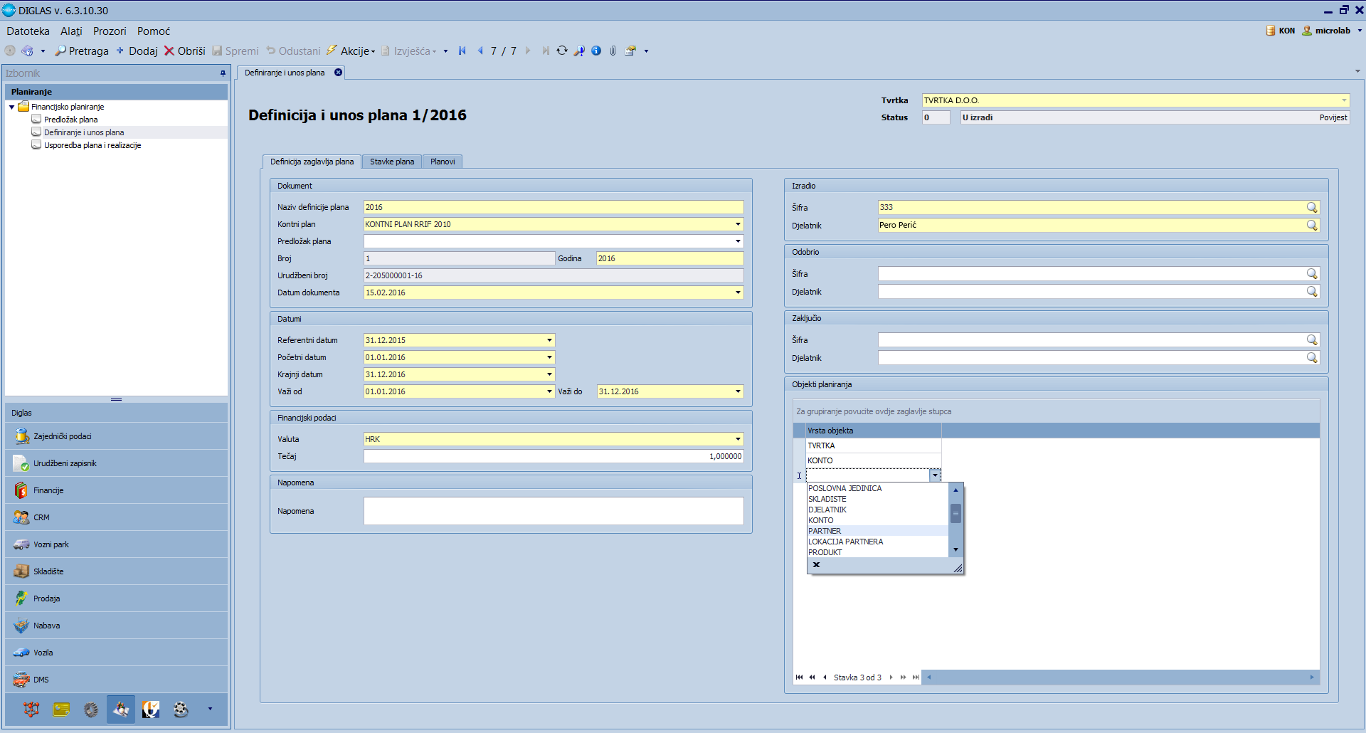Click the refresh icon in the toolbar
The height and width of the screenshot is (733, 1366).
562,51
